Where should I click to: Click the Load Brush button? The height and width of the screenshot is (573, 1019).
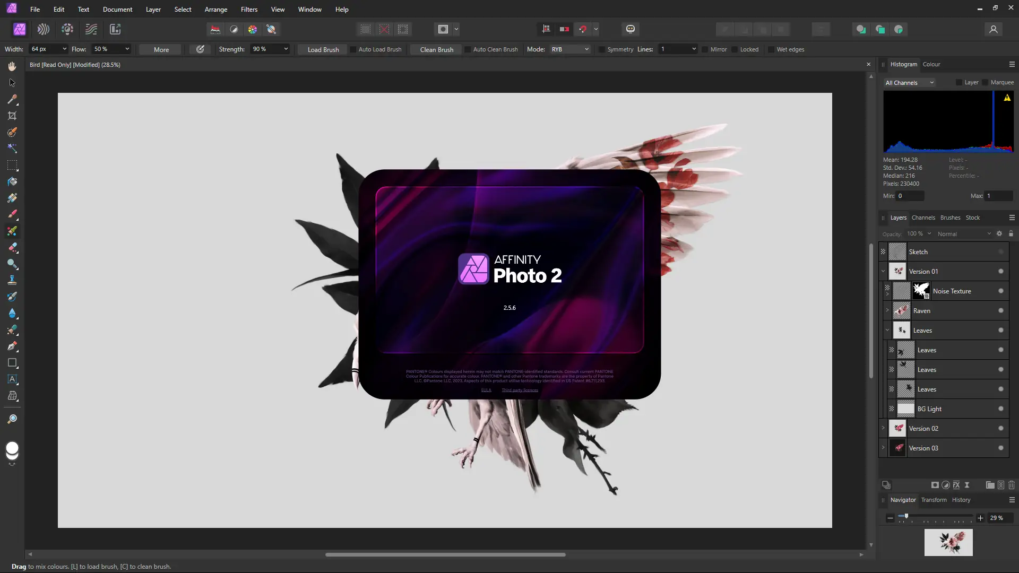[x=323, y=49]
